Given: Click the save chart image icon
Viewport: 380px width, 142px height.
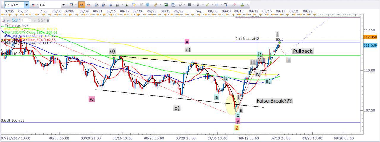Looking at the screenshot, I should (x=166, y=5).
